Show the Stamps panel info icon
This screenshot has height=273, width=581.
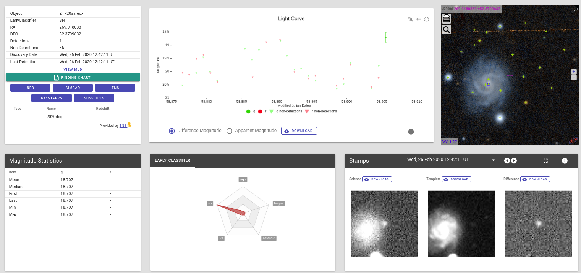tap(565, 161)
